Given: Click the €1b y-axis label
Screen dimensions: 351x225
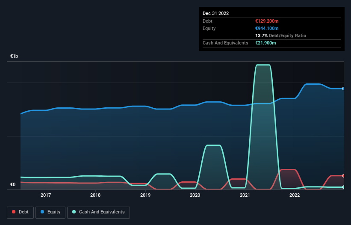Looking at the screenshot, I should (14, 56).
